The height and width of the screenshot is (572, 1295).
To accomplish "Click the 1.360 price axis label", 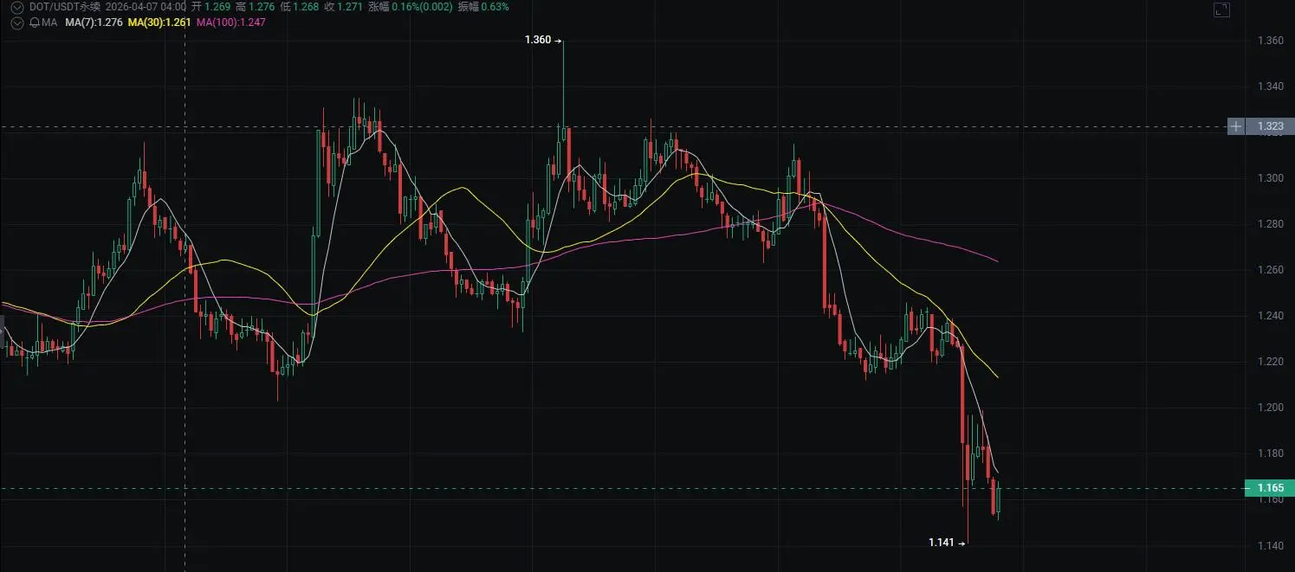I will pyautogui.click(x=1270, y=41).
